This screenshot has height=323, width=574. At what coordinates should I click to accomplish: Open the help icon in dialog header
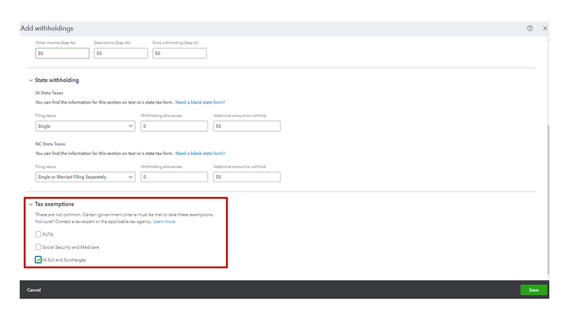[530, 28]
